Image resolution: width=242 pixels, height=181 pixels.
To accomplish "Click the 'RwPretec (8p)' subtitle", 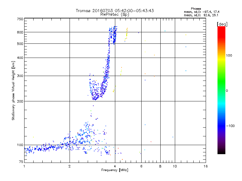I will pyautogui.click(x=115, y=14).
